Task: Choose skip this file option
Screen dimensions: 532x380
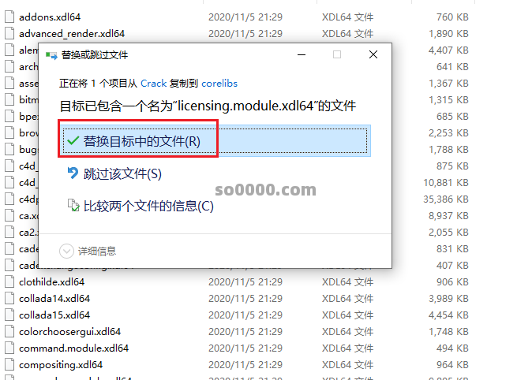Action: coord(122,173)
